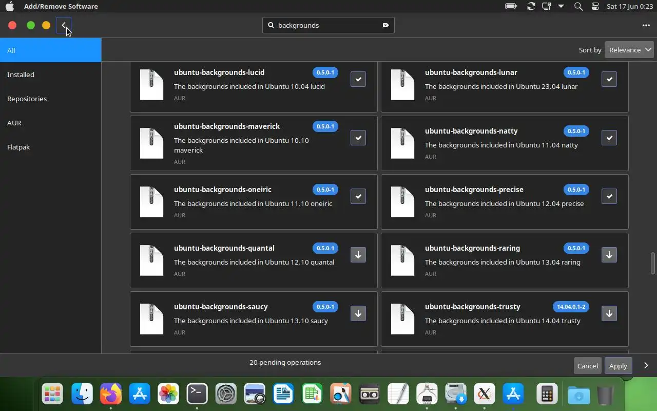The image size is (657, 411).
Task: Mark ubuntu-backgrounds-raring for installation
Action: (x=609, y=255)
